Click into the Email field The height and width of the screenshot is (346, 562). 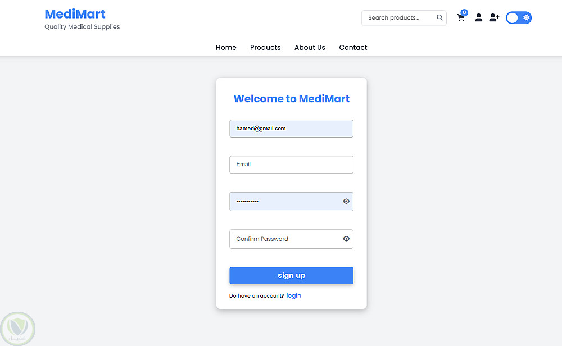[x=291, y=165]
